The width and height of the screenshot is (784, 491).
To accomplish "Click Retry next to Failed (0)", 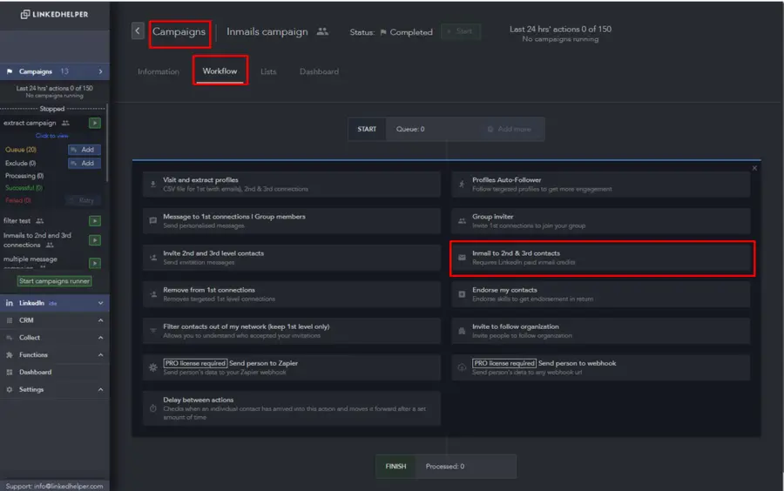I will (83, 200).
